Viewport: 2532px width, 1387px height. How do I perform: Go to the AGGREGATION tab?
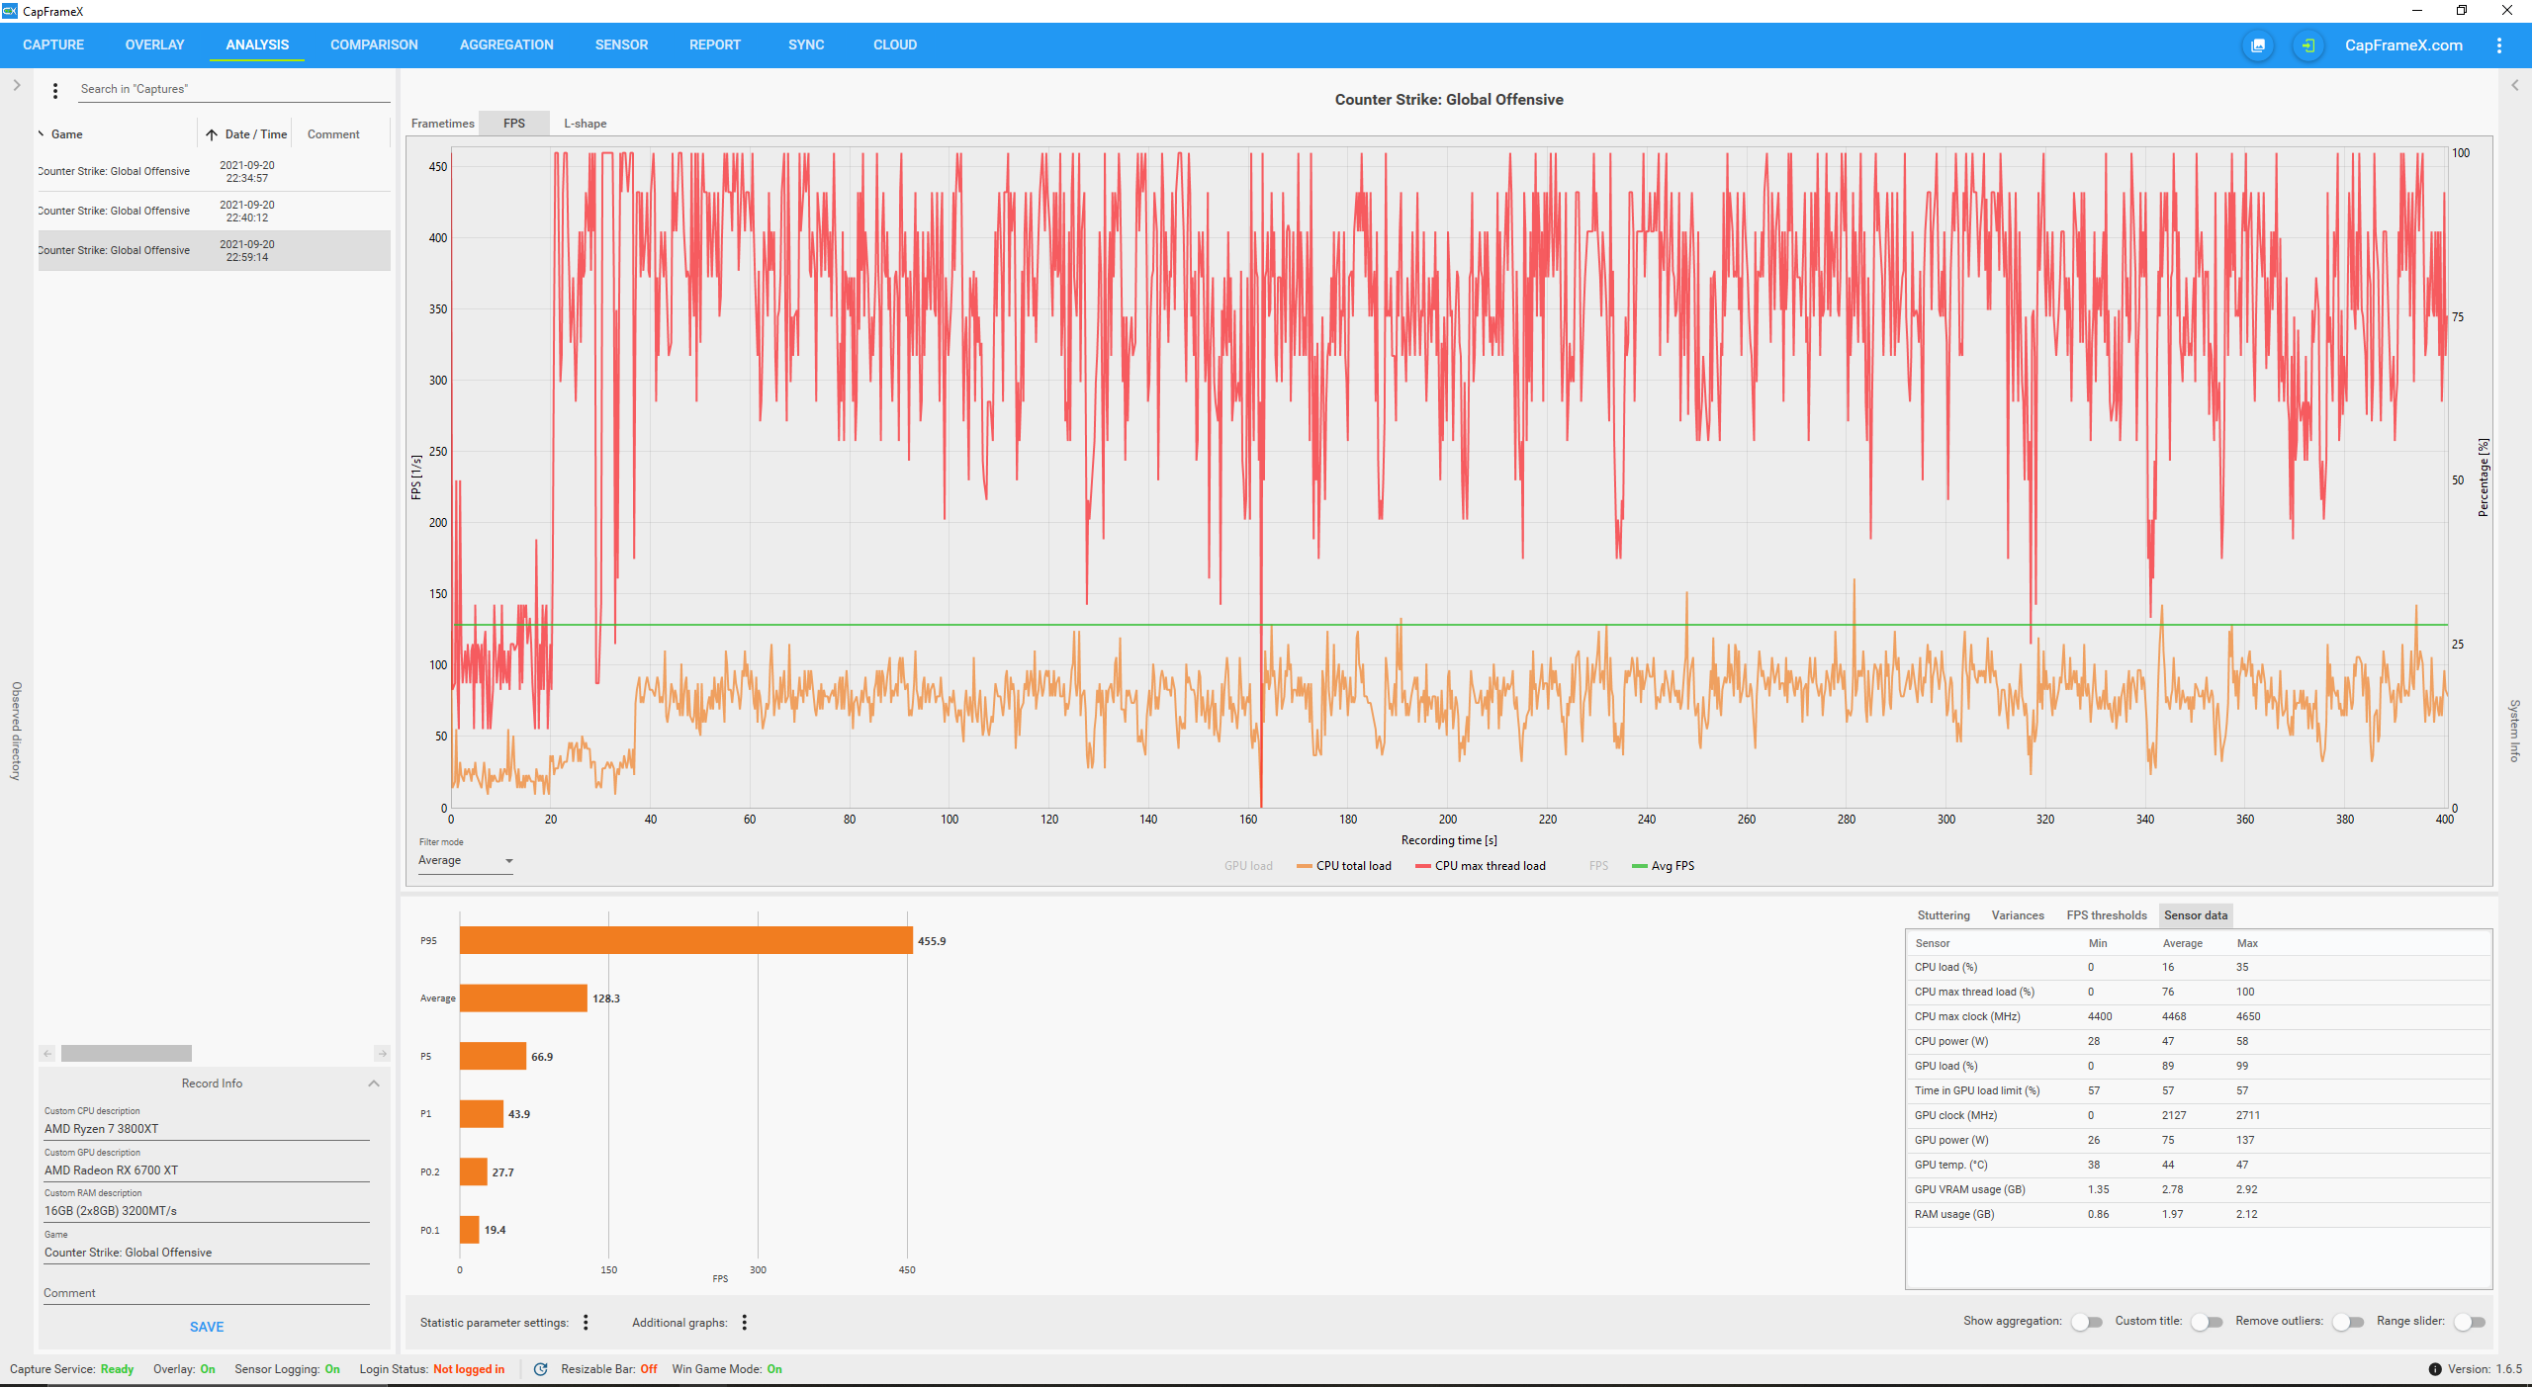[x=506, y=45]
